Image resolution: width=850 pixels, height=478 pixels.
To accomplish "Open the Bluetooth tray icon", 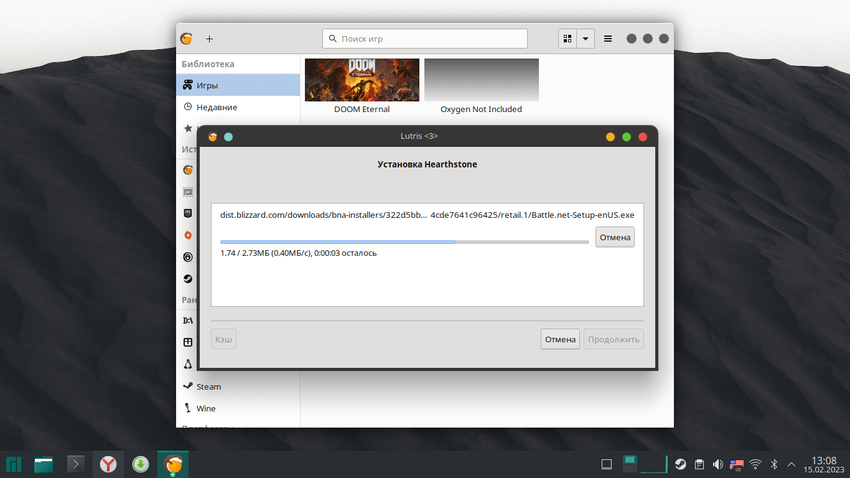I will point(775,464).
